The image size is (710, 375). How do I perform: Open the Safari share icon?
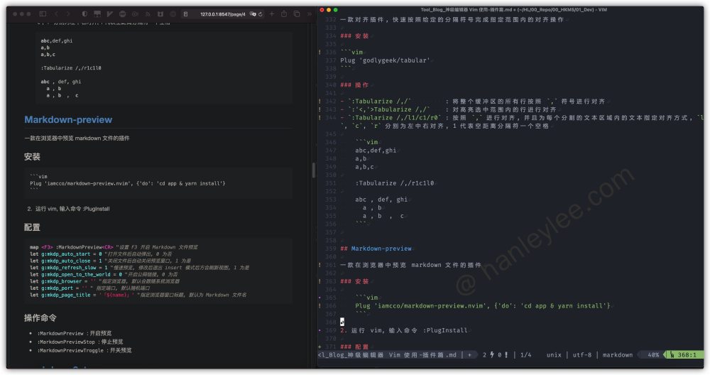pyautogui.click(x=284, y=14)
